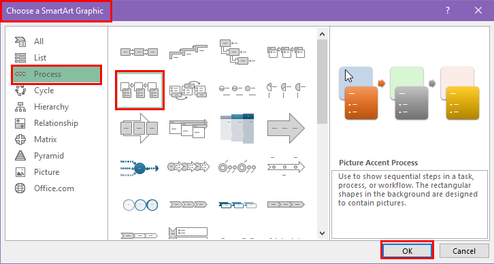Click the layout description text box

click(409, 204)
